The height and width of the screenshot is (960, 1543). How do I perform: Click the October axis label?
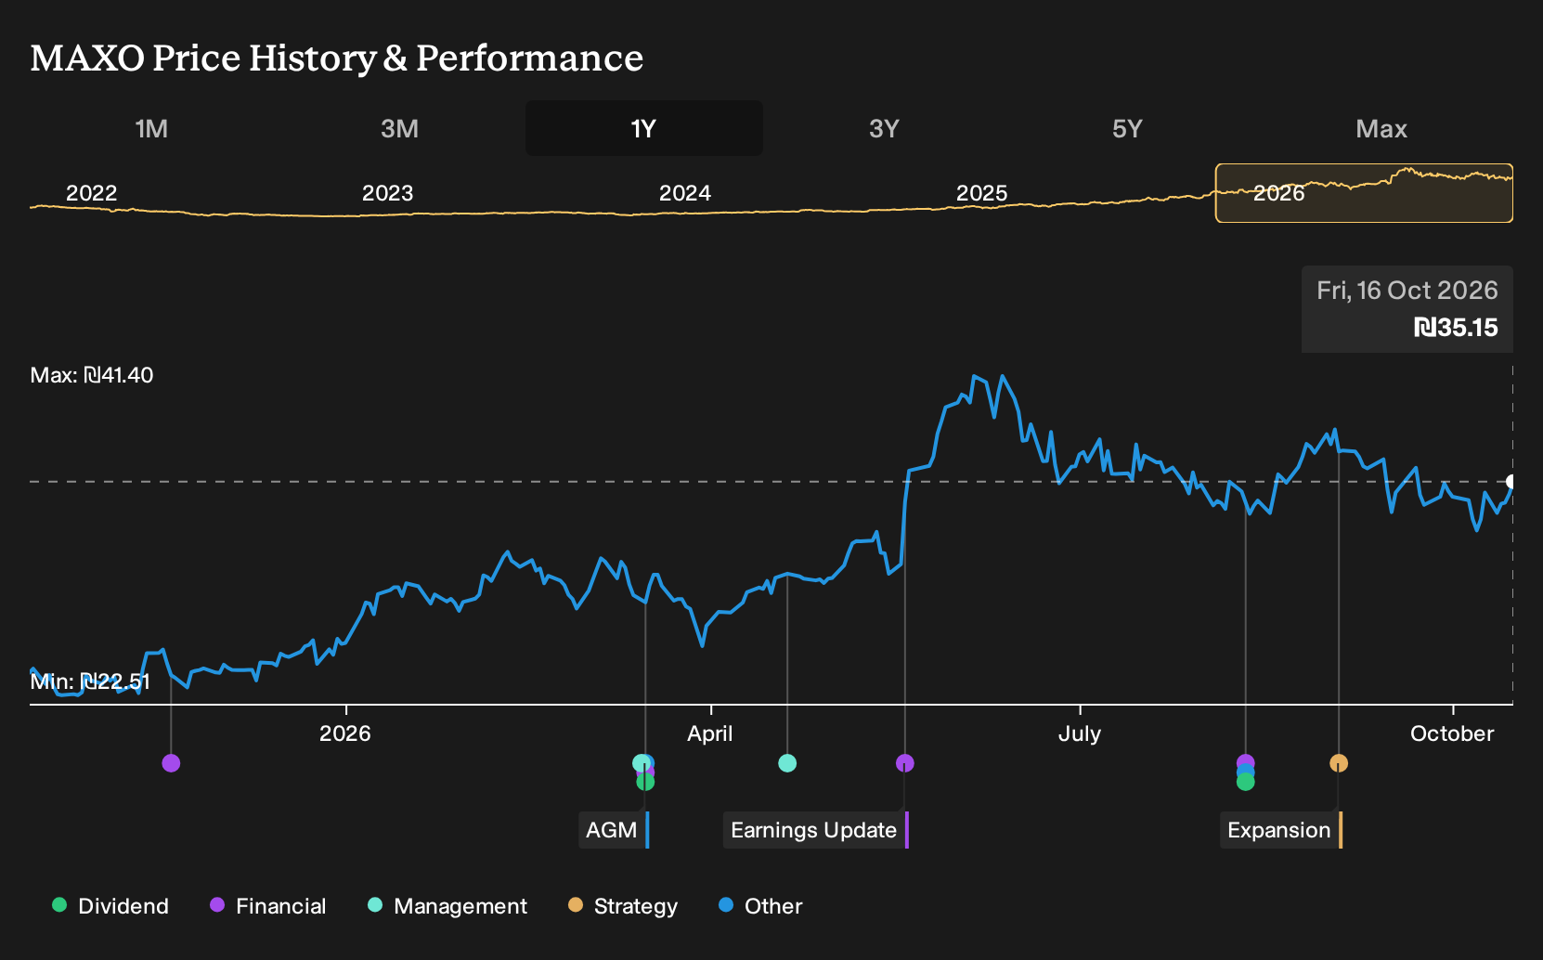1452,733
